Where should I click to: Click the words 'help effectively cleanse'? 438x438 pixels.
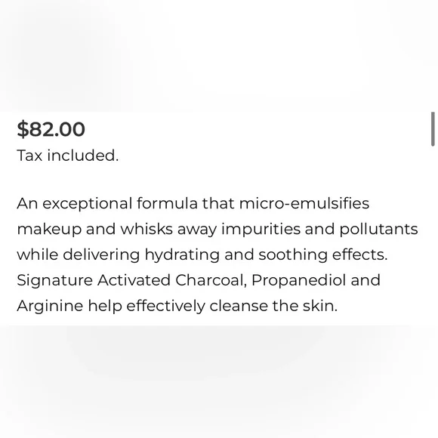[x=177, y=306]
